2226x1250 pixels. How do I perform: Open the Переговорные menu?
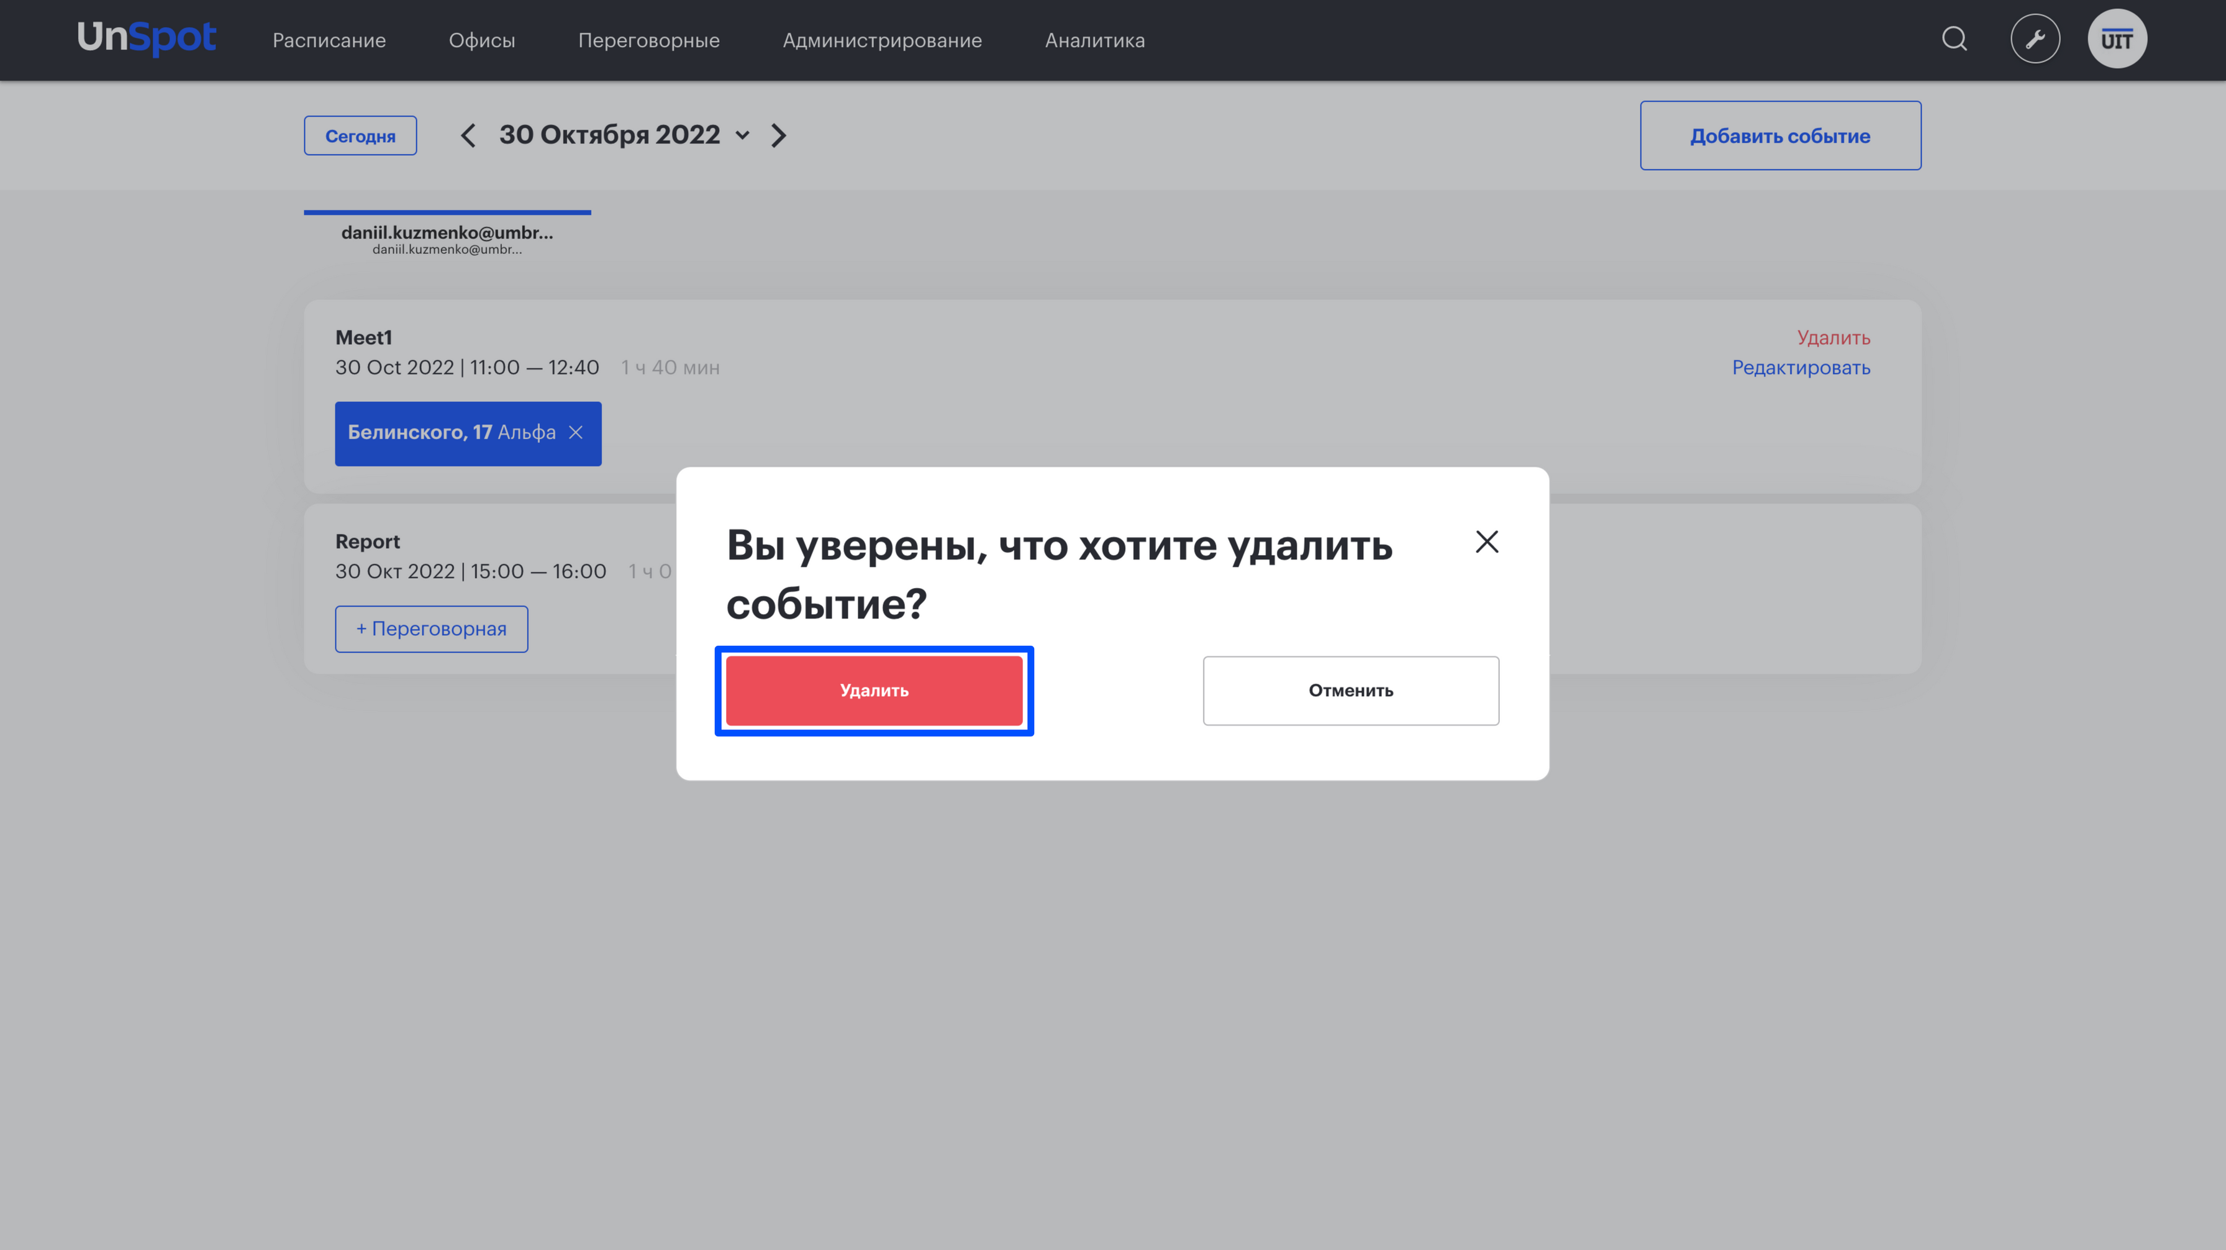649,40
